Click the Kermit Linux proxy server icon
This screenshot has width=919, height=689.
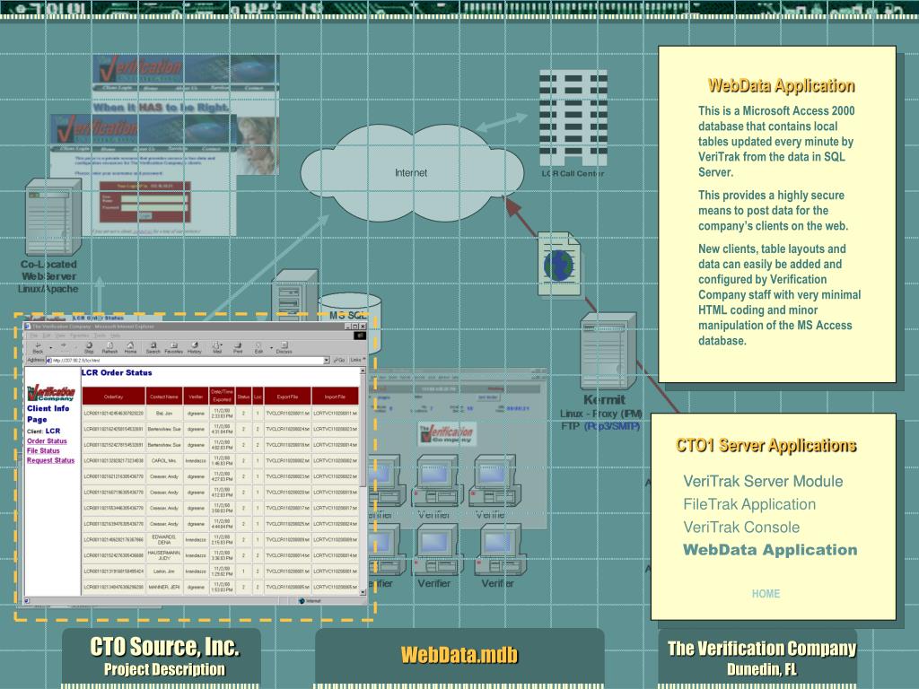(x=608, y=352)
